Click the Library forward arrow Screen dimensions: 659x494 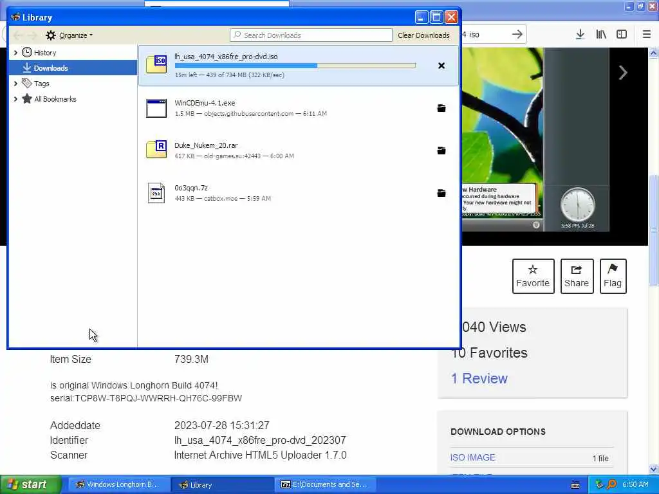click(32, 35)
